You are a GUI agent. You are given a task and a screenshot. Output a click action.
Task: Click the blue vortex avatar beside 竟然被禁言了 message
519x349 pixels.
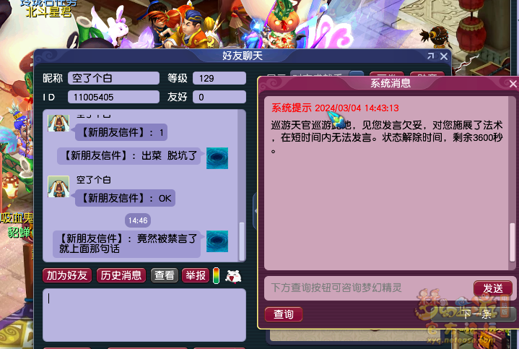(x=217, y=241)
